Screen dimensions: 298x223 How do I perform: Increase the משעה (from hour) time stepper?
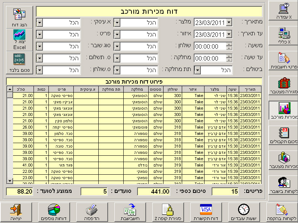click(x=229, y=45)
